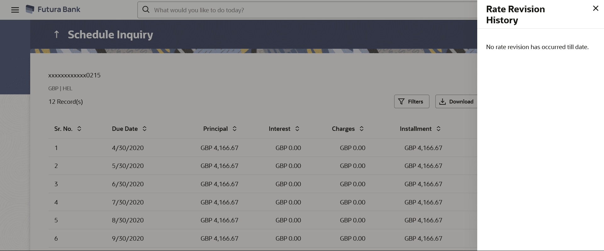
Task: Click the principal amount in row 1
Action: click(x=220, y=148)
